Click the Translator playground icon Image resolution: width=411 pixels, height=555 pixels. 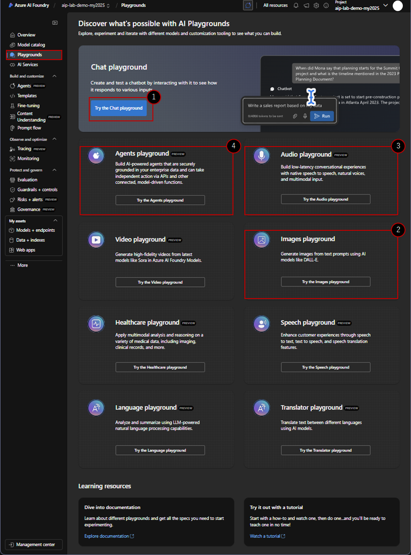[262, 408]
